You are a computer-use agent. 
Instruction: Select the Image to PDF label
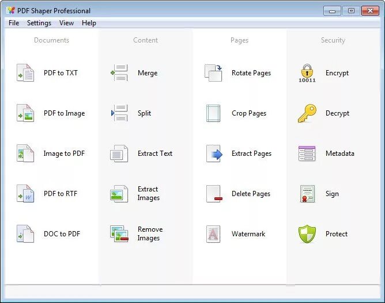click(x=64, y=154)
